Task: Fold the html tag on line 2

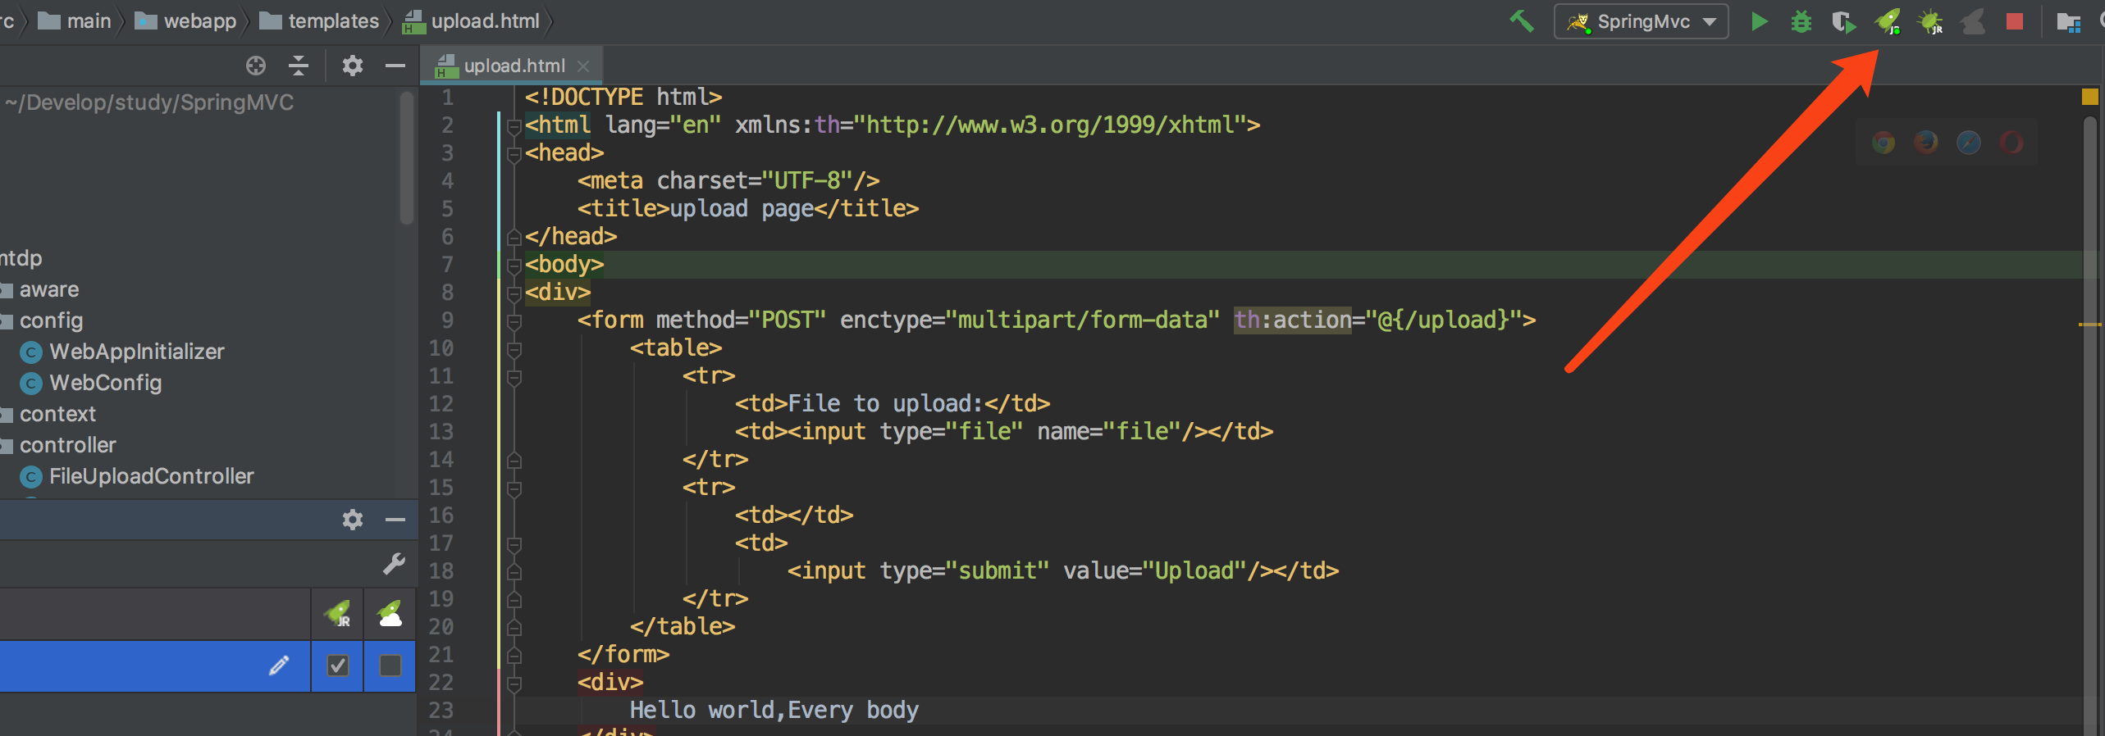Action: point(514,126)
